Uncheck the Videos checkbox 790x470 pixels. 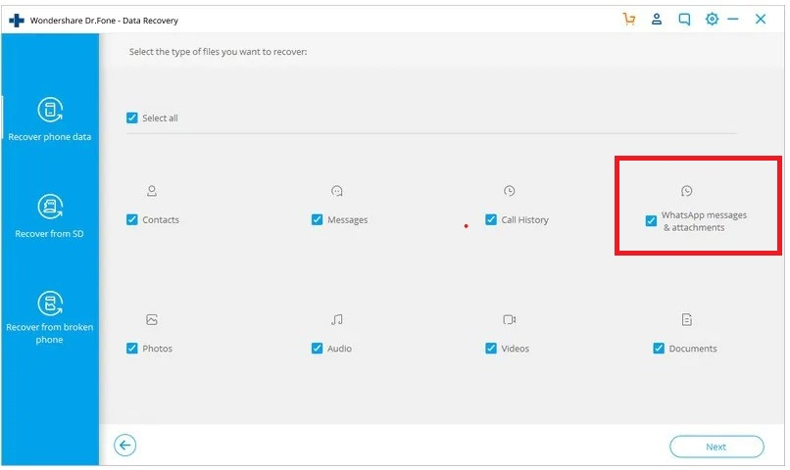[x=491, y=349]
